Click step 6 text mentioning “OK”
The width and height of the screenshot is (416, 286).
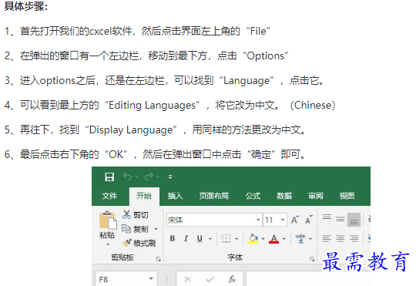(156, 154)
